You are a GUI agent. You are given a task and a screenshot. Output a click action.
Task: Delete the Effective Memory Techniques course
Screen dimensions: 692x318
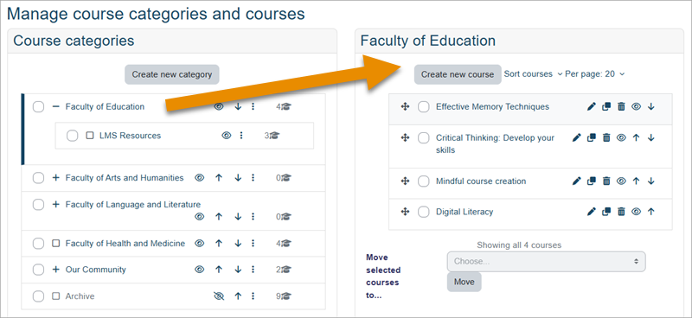(x=621, y=107)
